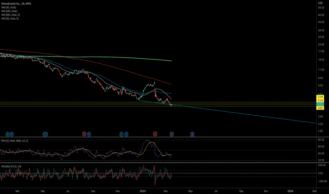Click the yellow 4.97 price label
329x194 pixels.
(x=320, y=108)
